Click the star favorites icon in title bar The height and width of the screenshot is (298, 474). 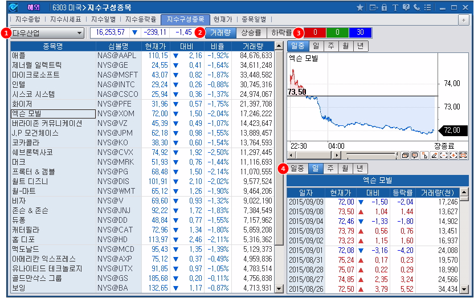click(x=359, y=7)
